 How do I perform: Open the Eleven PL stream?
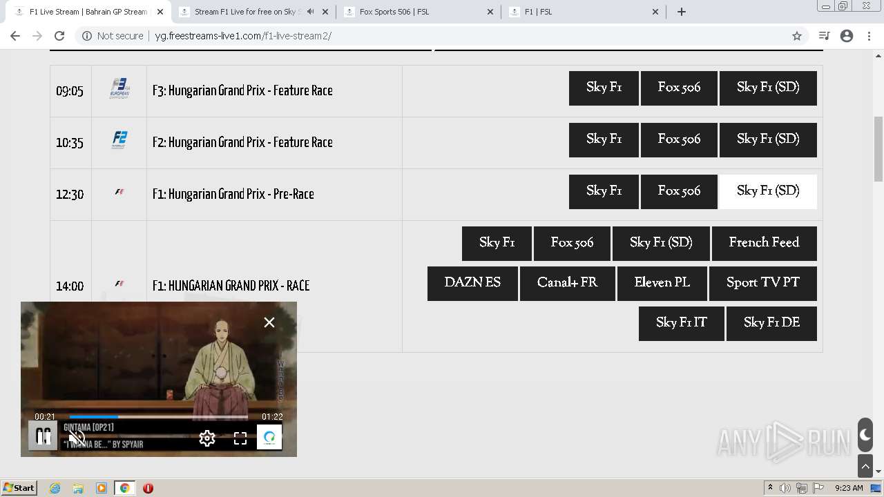tap(662, 283)
